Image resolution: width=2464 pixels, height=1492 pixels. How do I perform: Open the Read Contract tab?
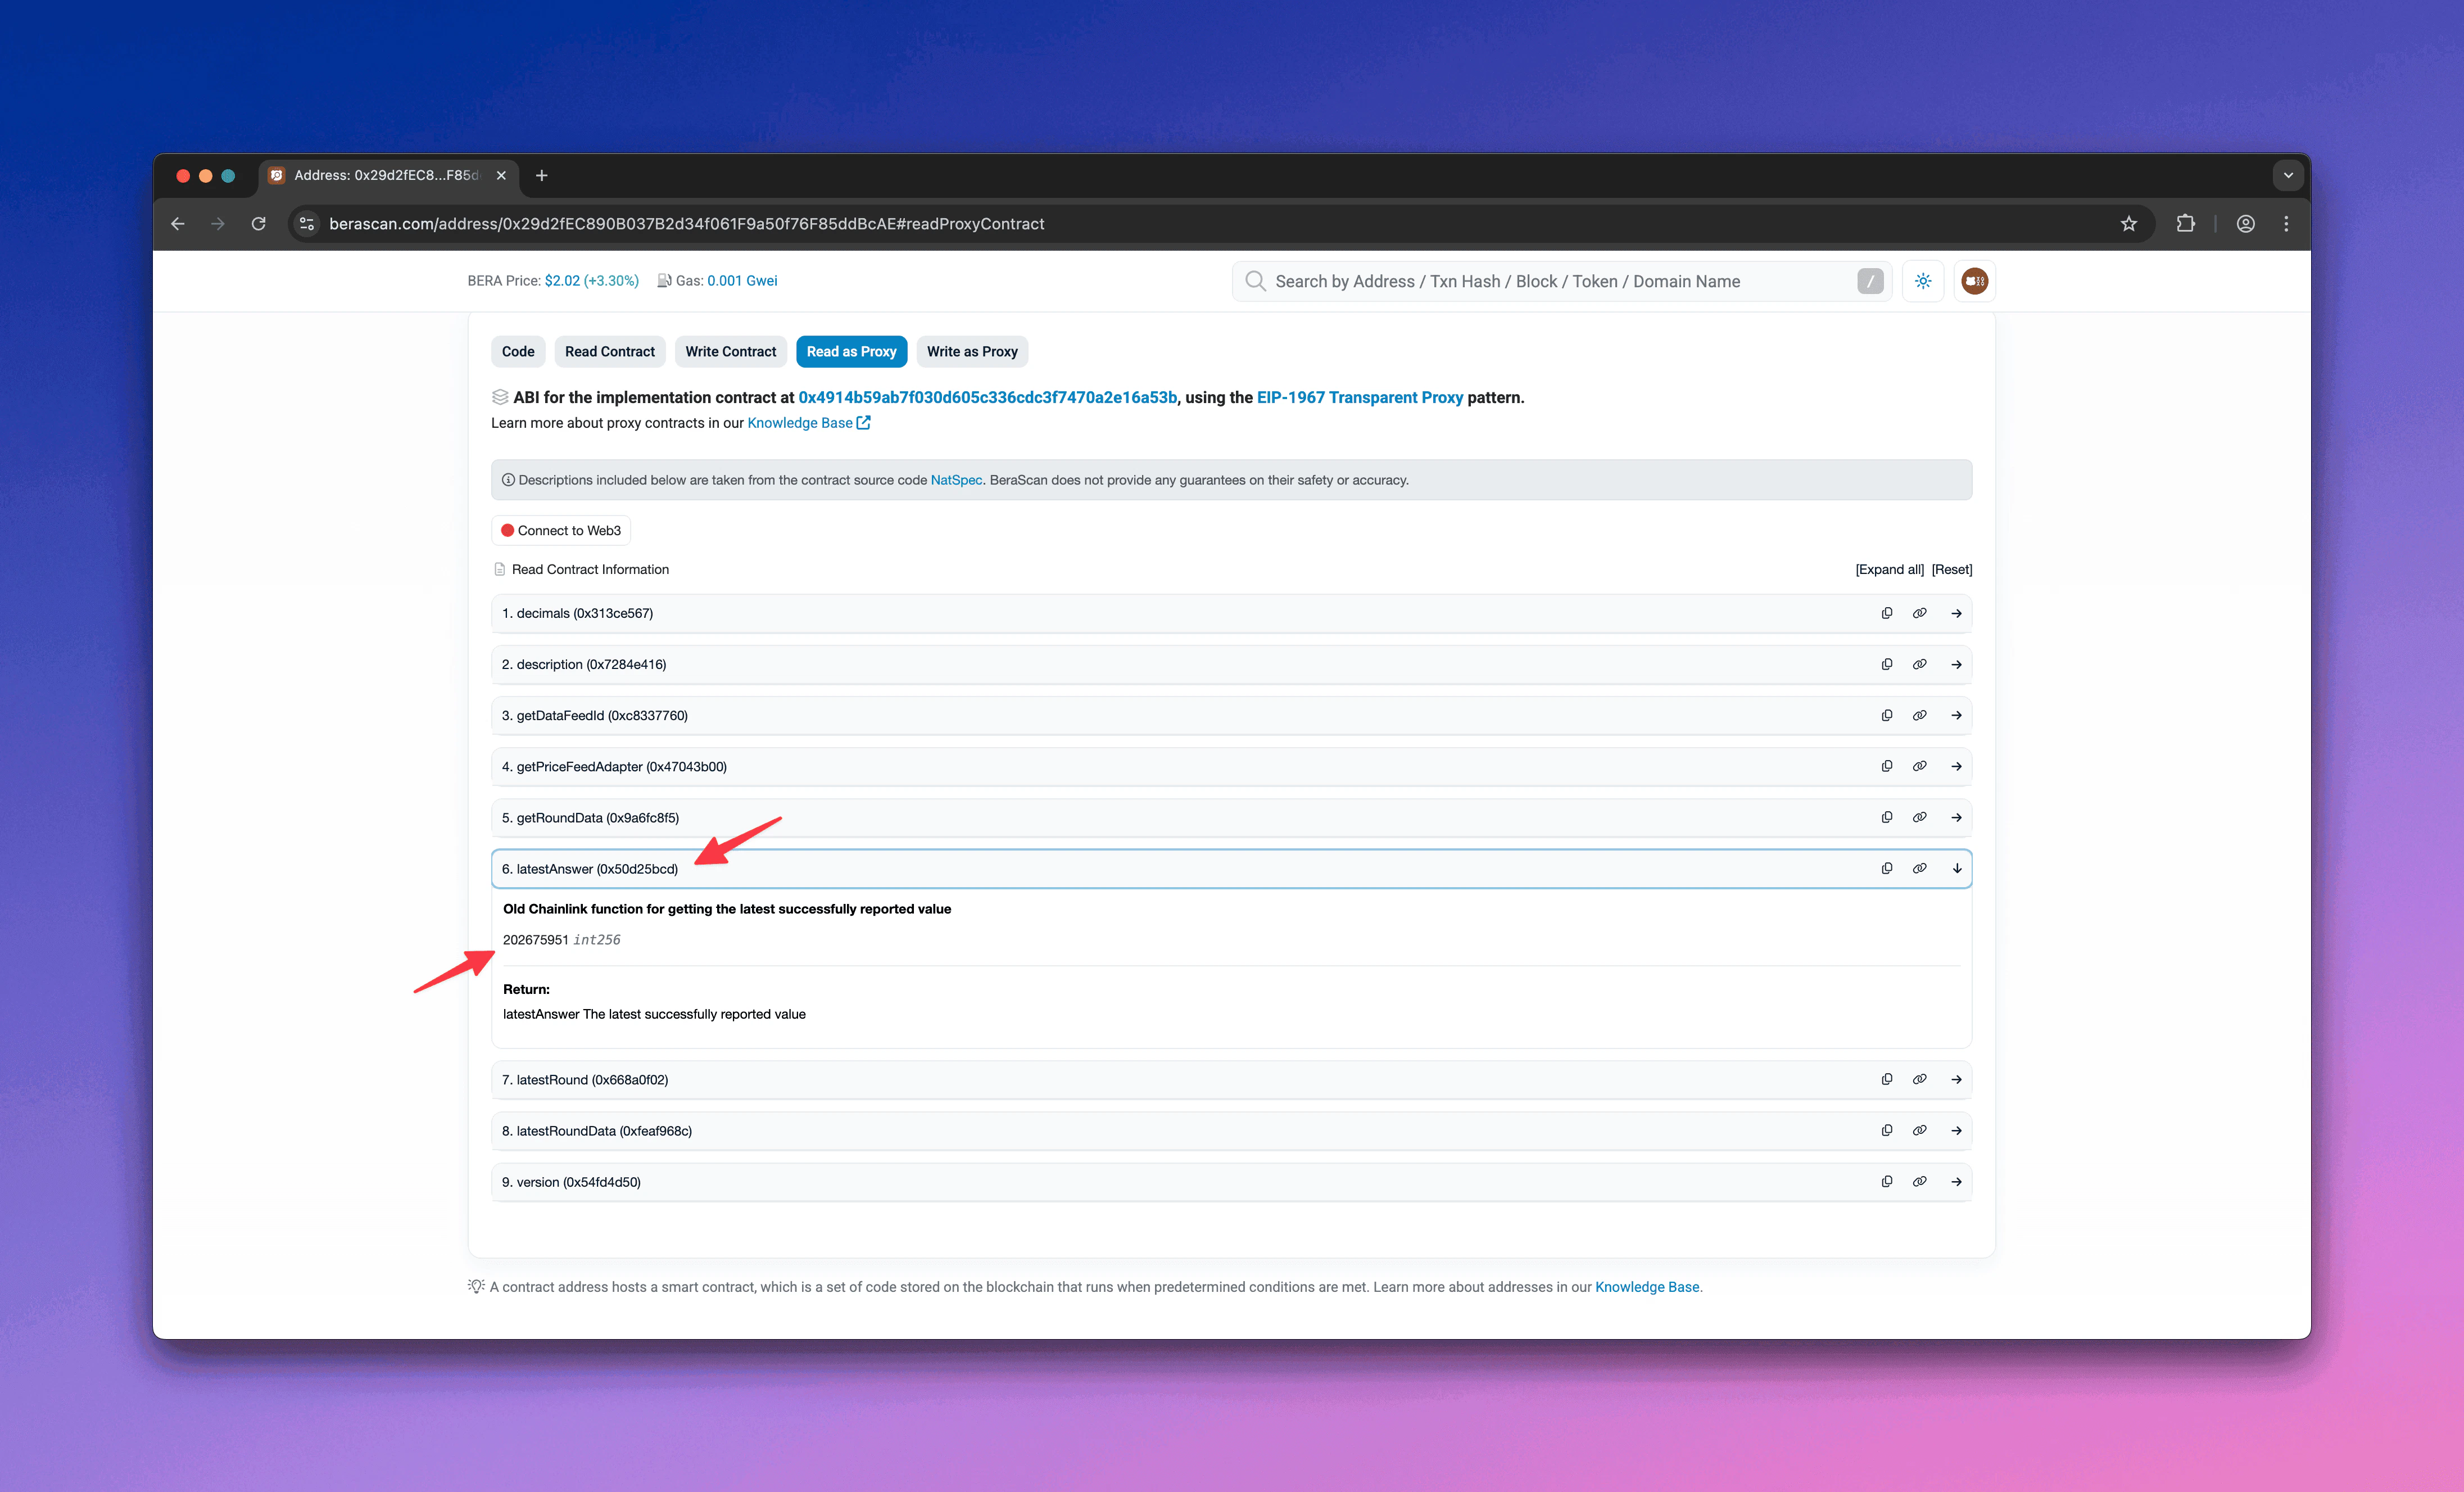[x=609, y=351]
